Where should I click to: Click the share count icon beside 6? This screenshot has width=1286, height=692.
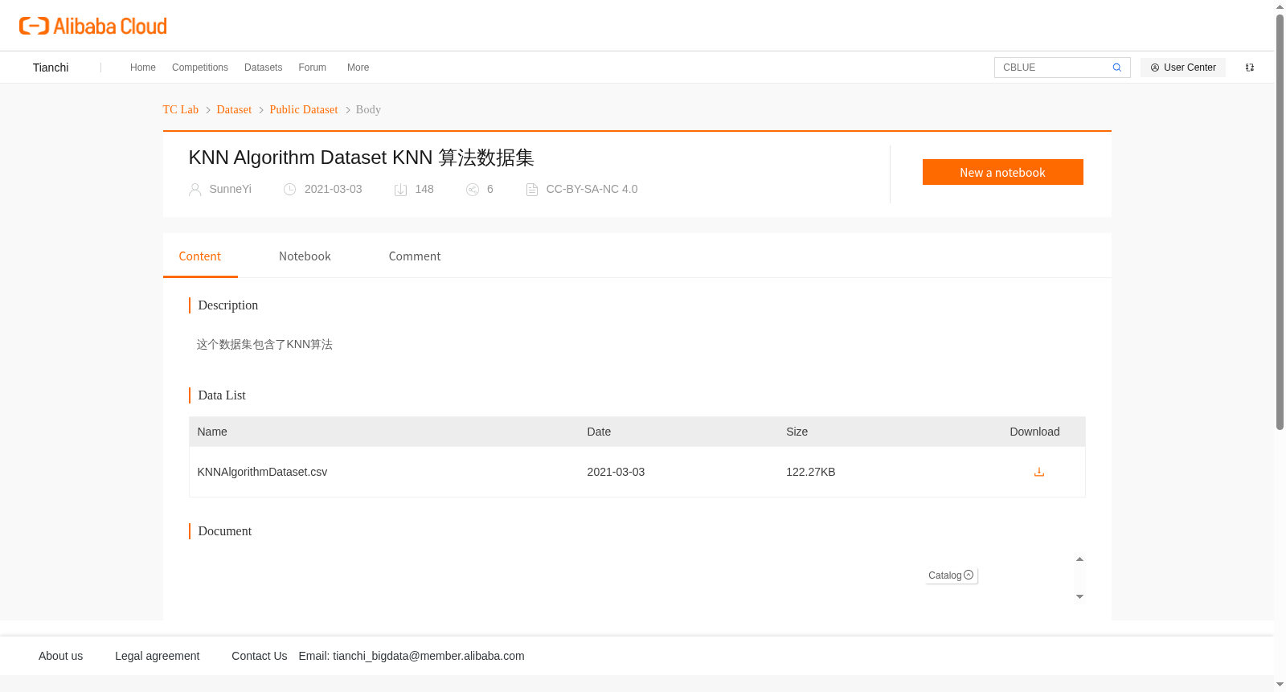pyautogui.click(x=473, y=190)
